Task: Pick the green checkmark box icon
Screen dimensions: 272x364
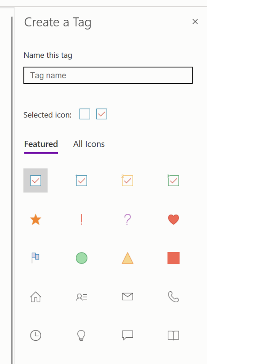Action: click(173, 180)
